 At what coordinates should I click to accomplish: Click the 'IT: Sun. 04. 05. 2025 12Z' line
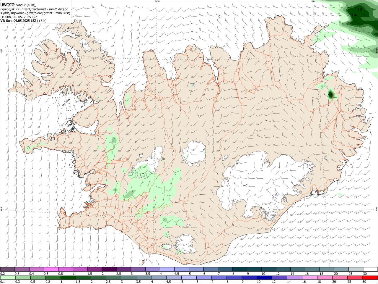pyautogui.click(x=19, y=17)
